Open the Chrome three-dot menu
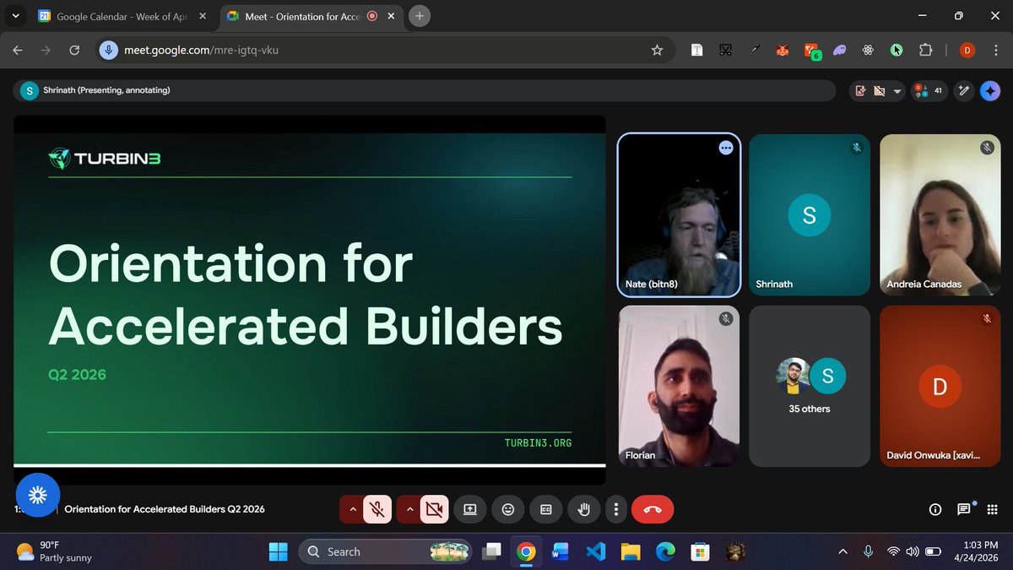The width and height of the screenshot is (1013, 570). click(x=995, y=51)
